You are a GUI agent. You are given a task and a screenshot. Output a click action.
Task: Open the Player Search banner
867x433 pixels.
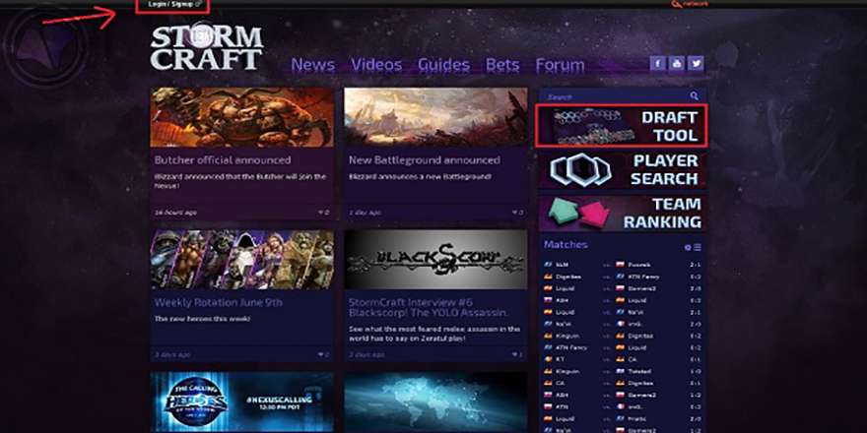[622, 169]
